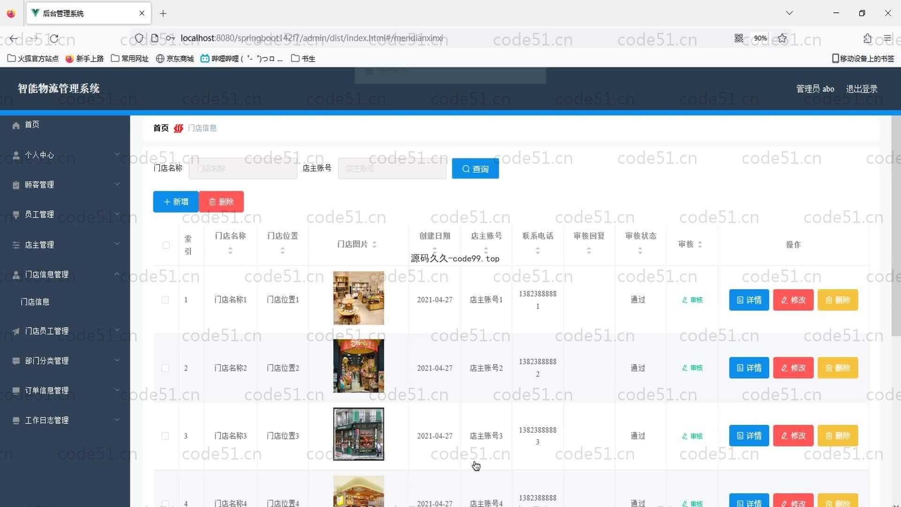Expand the 店主管理 menu chevron
This screenshot has width=901, height=507.
(x=117, y=244)
